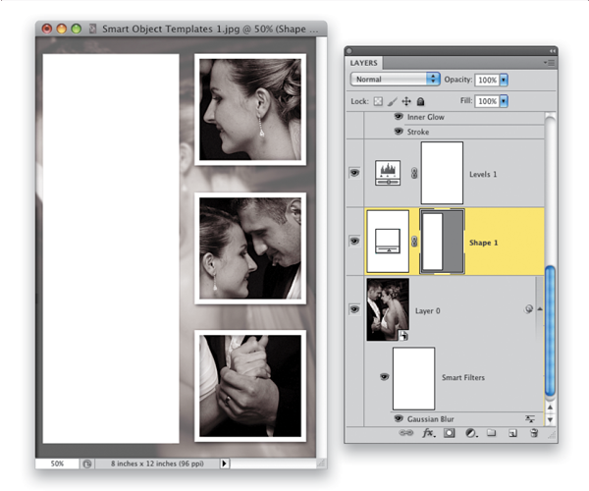Viewport: 589px width, 491px height.
Task: Collapse Layer 0 smart filters arrow
Action: coord(540,309)
